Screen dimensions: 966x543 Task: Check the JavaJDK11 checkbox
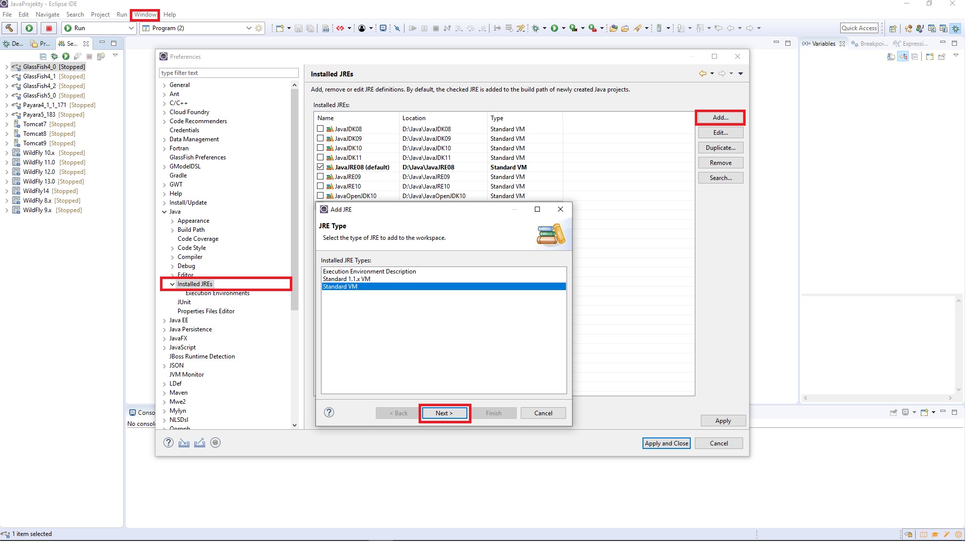pyautogui.click(x=320, y=157)
